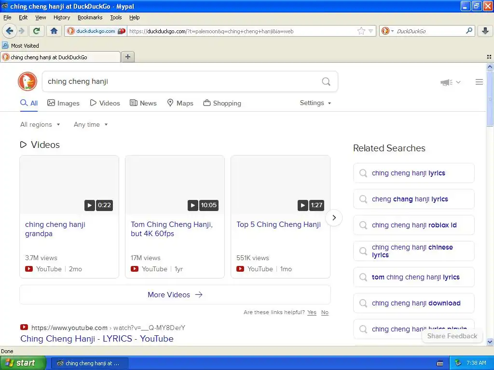Screen dimensions: 494x370
Task: Open the downloads arrow button
Action: 485,31
